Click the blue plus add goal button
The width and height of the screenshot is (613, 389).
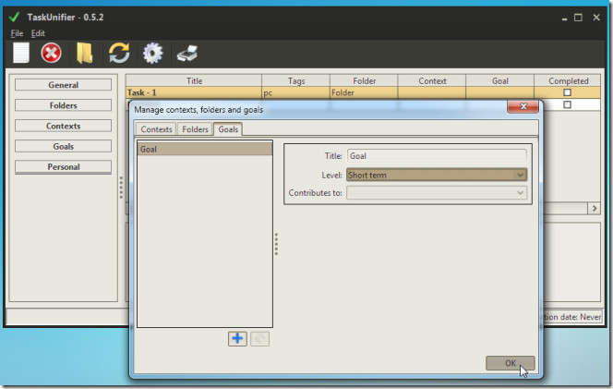237,338
